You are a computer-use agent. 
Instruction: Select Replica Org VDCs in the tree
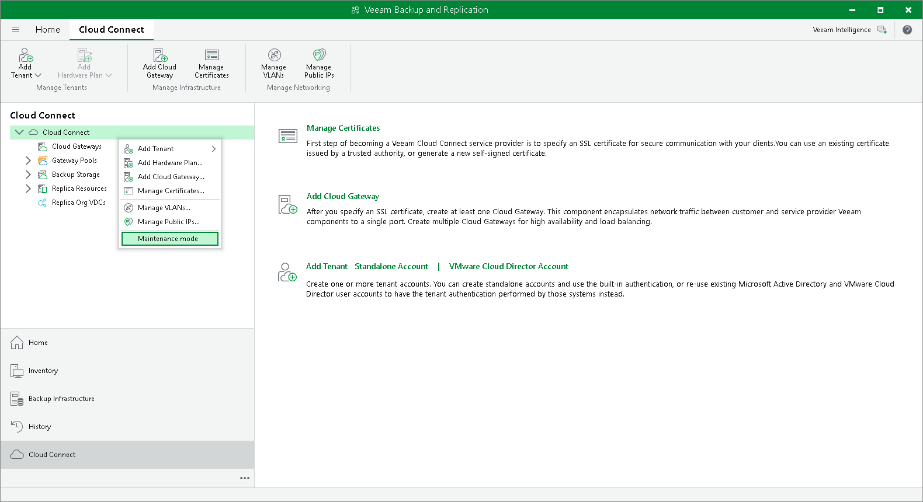click(79, 203)
